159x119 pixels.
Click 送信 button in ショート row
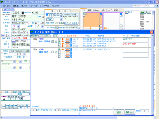[67, 39]
